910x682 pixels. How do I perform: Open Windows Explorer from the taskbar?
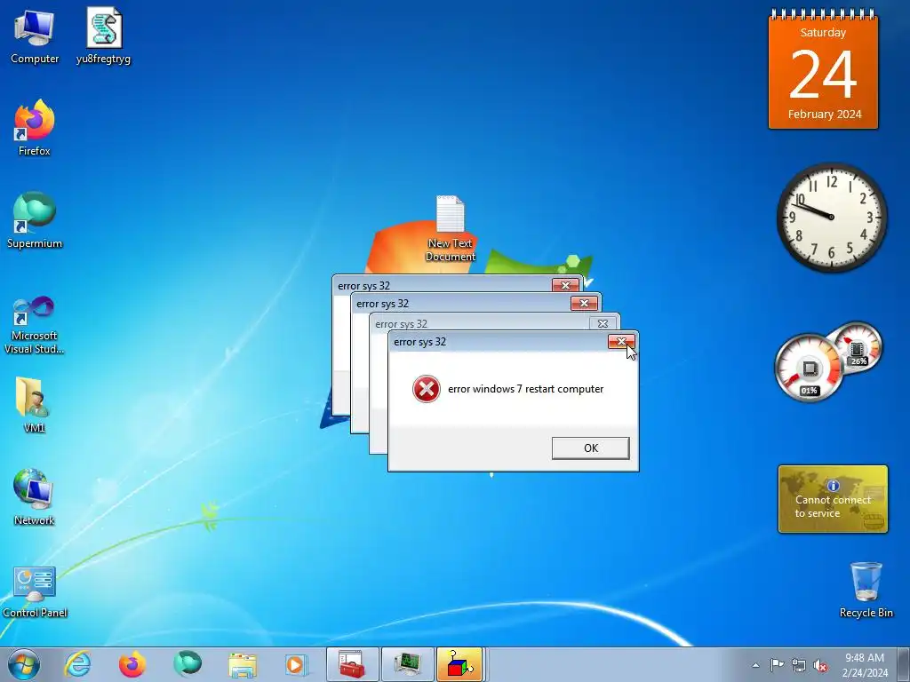tap(243, 664)
